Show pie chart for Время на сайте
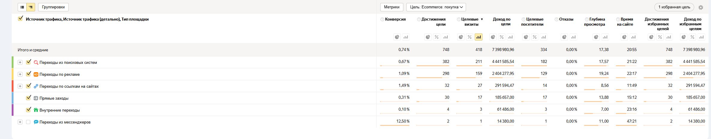 tap(624, 37)
